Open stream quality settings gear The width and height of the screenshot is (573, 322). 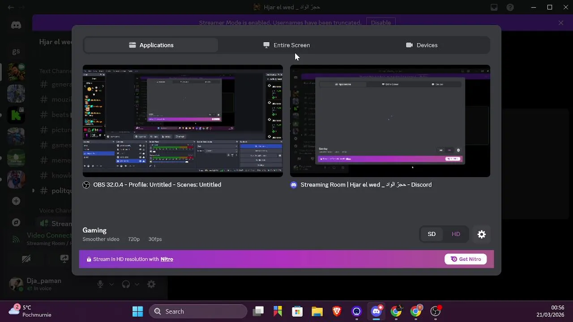[482, 234]
